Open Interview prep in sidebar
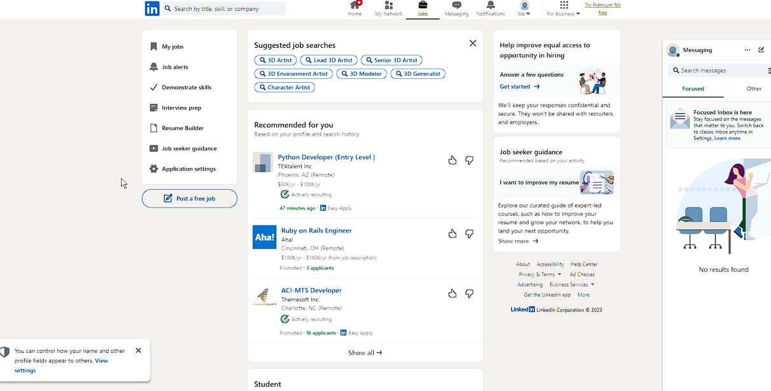 pos(181,108)
